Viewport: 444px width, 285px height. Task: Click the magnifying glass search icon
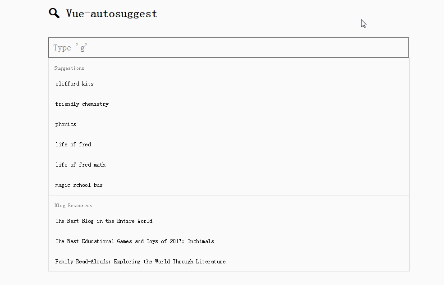[x=54, y=13]
